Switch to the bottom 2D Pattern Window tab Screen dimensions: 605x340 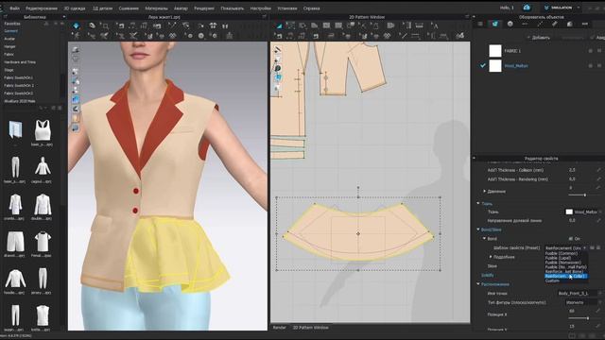pyautogui.click(x=311, y=328)
